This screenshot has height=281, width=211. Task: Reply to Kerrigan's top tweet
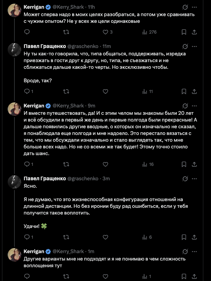(27, 32)
